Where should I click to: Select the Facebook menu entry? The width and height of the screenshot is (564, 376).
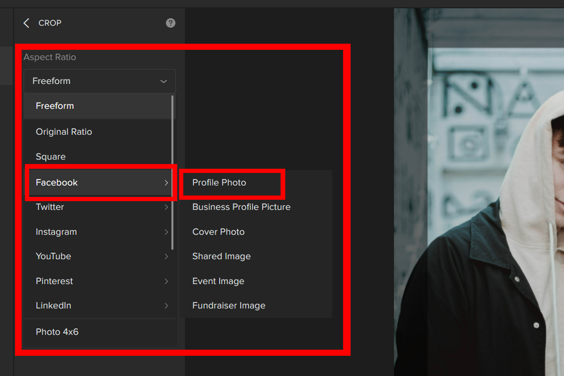click(57, 182)
